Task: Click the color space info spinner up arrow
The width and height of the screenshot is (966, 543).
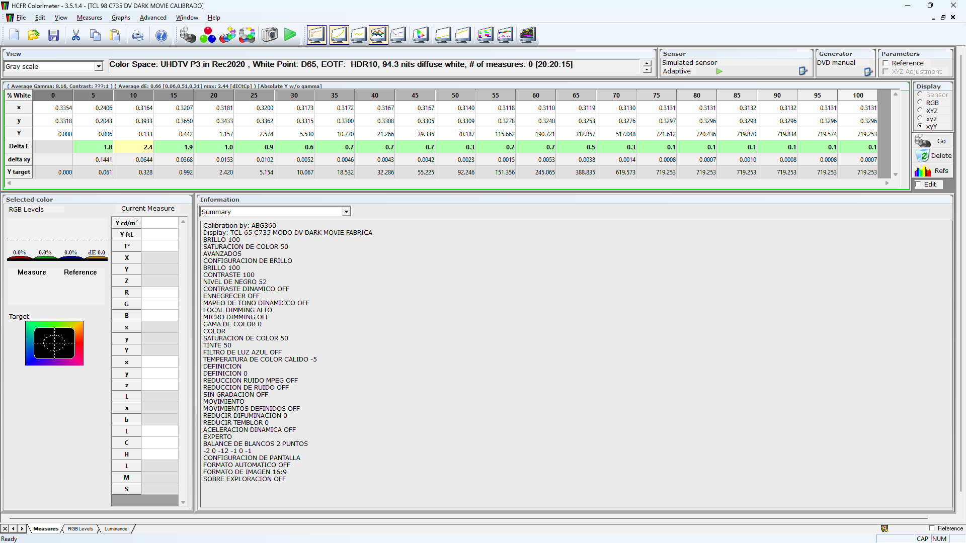Action: pos(647,63)
